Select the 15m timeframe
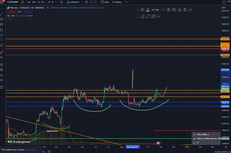The width and height of the screenshot is (231, 153). (x=34, y=2)
